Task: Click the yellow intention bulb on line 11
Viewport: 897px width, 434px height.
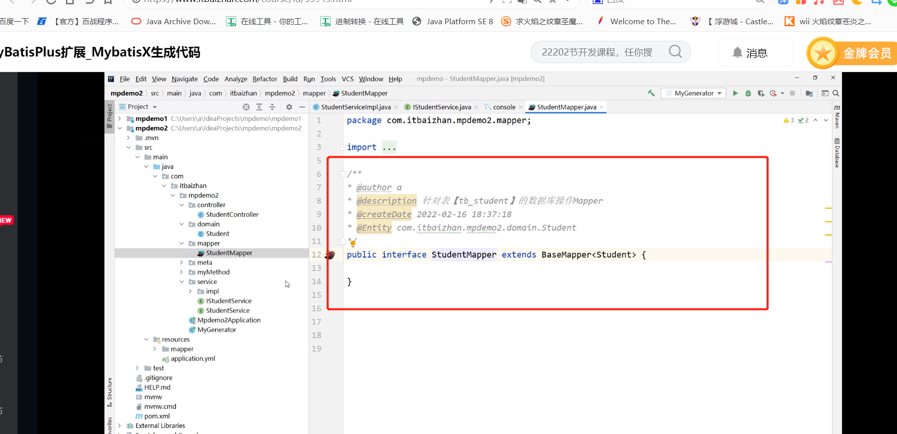Action: pyautogui.click(x=353, y=243)
